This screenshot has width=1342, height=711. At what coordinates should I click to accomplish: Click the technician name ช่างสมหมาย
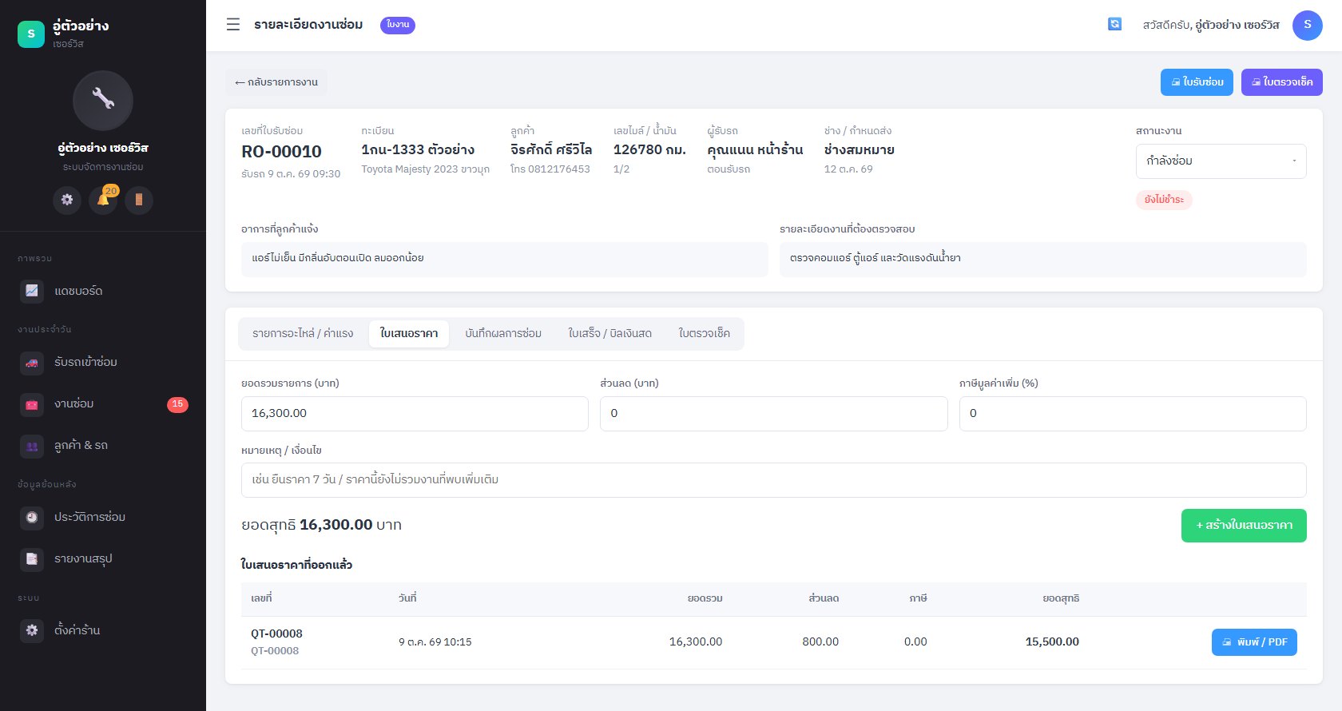point(860,149)
